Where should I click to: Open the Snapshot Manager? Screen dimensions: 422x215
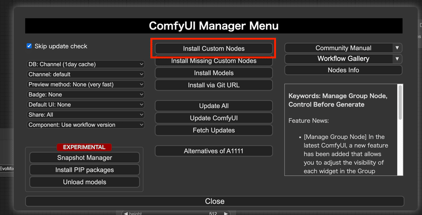tap(84, 158)
